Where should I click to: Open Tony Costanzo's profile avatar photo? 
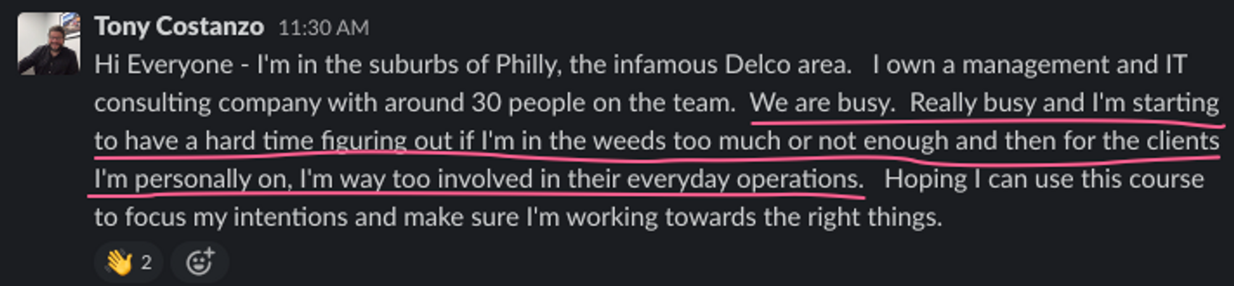tap(49, 44)
